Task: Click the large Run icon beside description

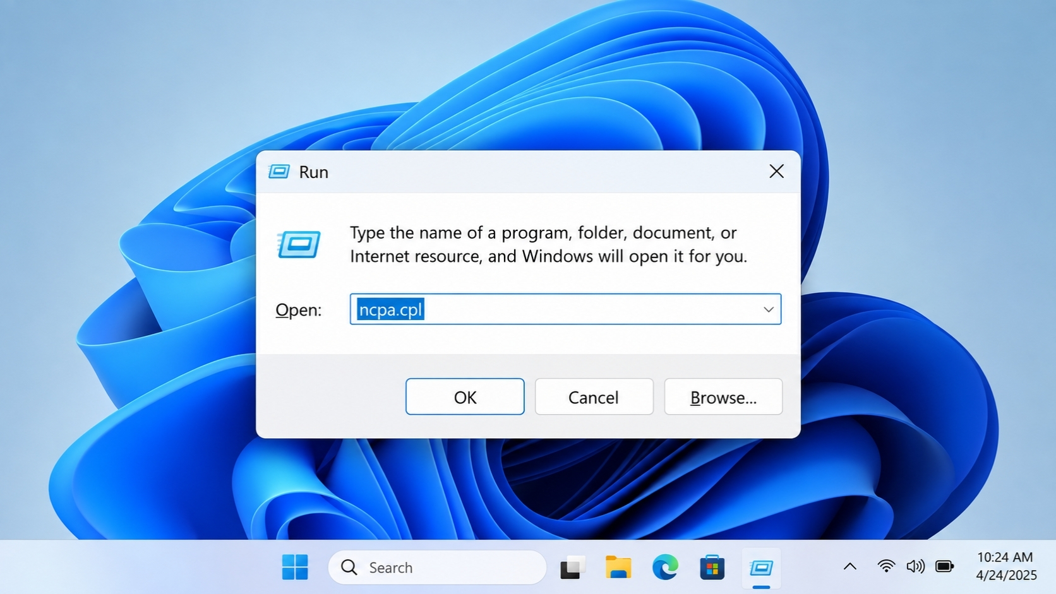Action: [299, 244]
